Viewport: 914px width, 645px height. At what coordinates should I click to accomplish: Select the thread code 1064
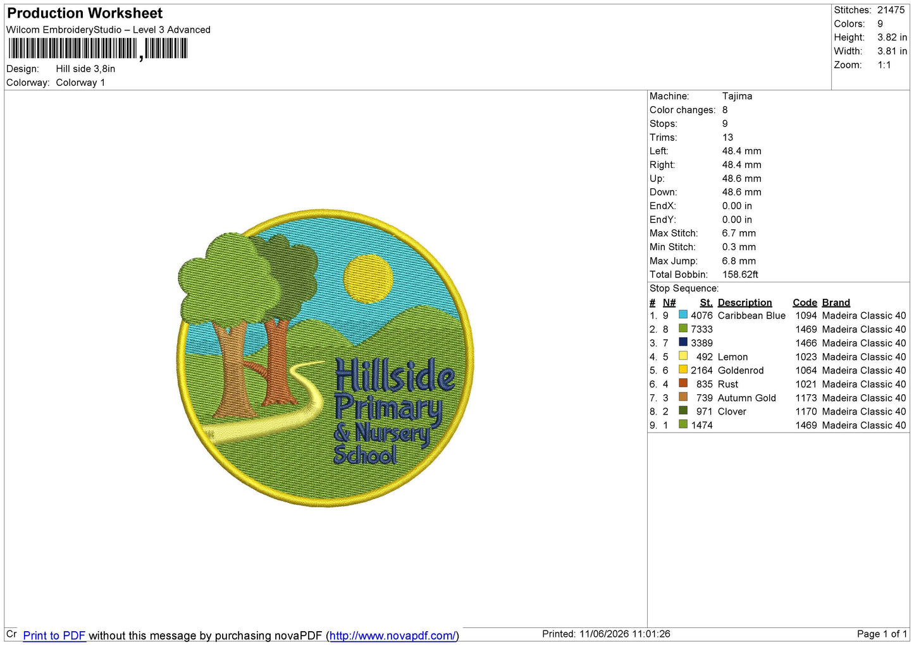tap(806, 370)
